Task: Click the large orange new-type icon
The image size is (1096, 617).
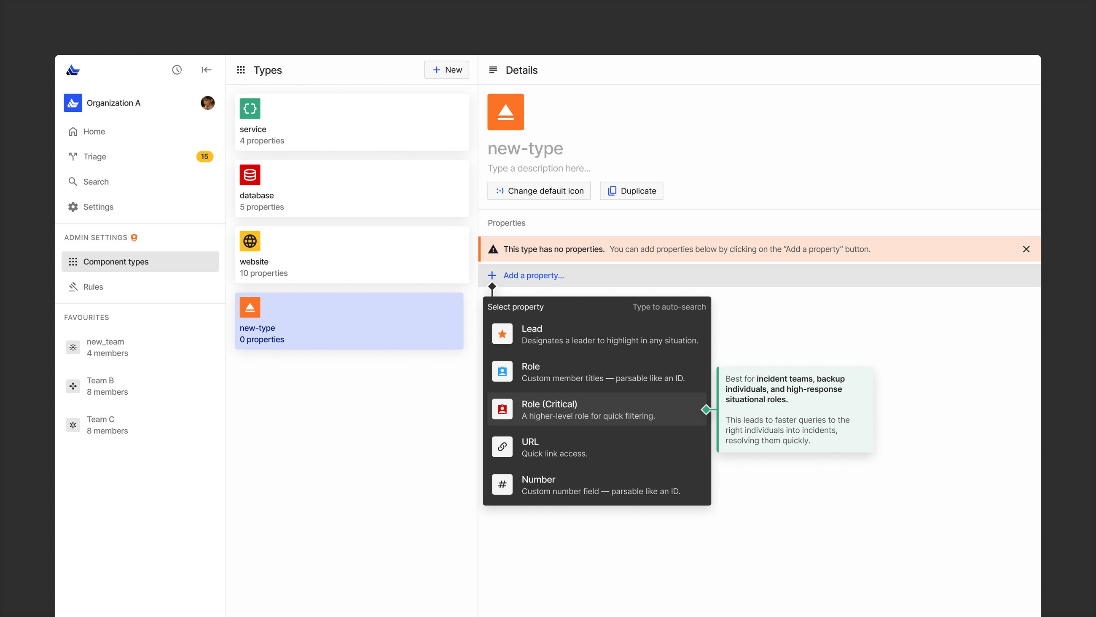Action: [x=505, y=112]
